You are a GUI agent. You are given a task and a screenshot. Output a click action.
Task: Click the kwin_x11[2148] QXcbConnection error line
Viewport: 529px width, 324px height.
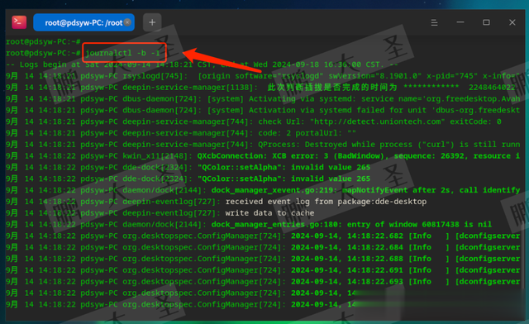pyautogui.click(x=263, y=156)
